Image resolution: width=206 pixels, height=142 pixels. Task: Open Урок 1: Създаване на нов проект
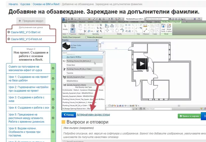click(28, 79)
